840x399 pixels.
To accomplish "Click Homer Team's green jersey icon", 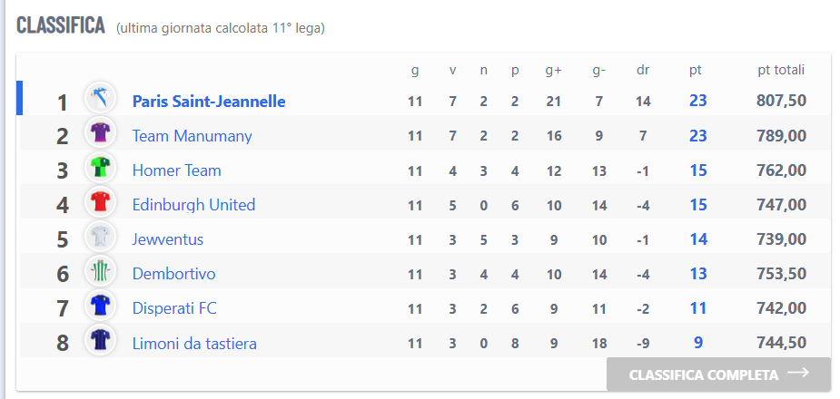I will pos(100,168).
